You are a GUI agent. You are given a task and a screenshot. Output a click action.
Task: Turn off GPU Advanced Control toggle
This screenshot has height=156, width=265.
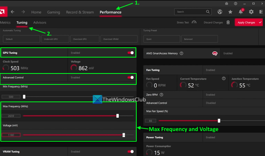[131, 77]
